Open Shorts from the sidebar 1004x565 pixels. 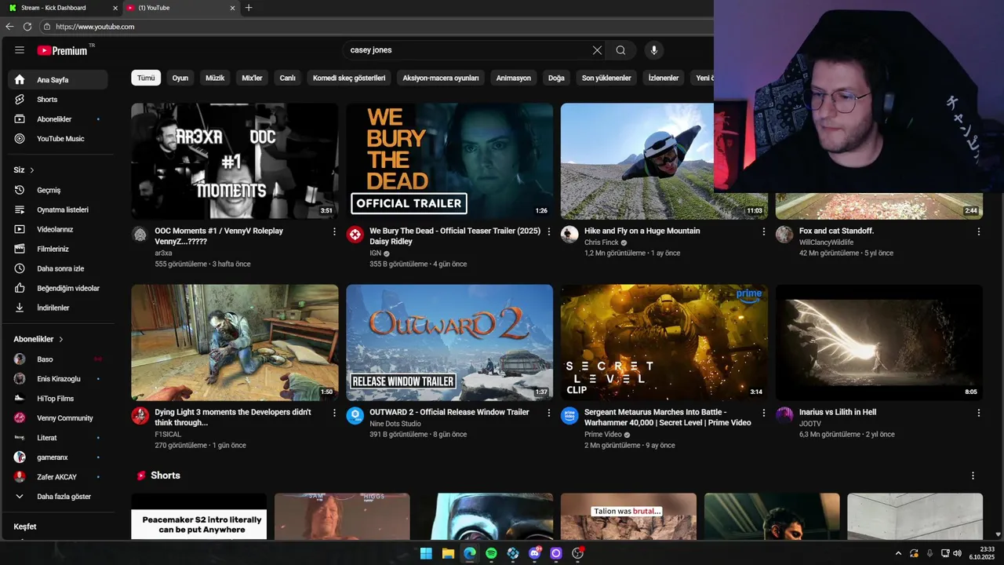pyautogui.click(x=58, y=100)
